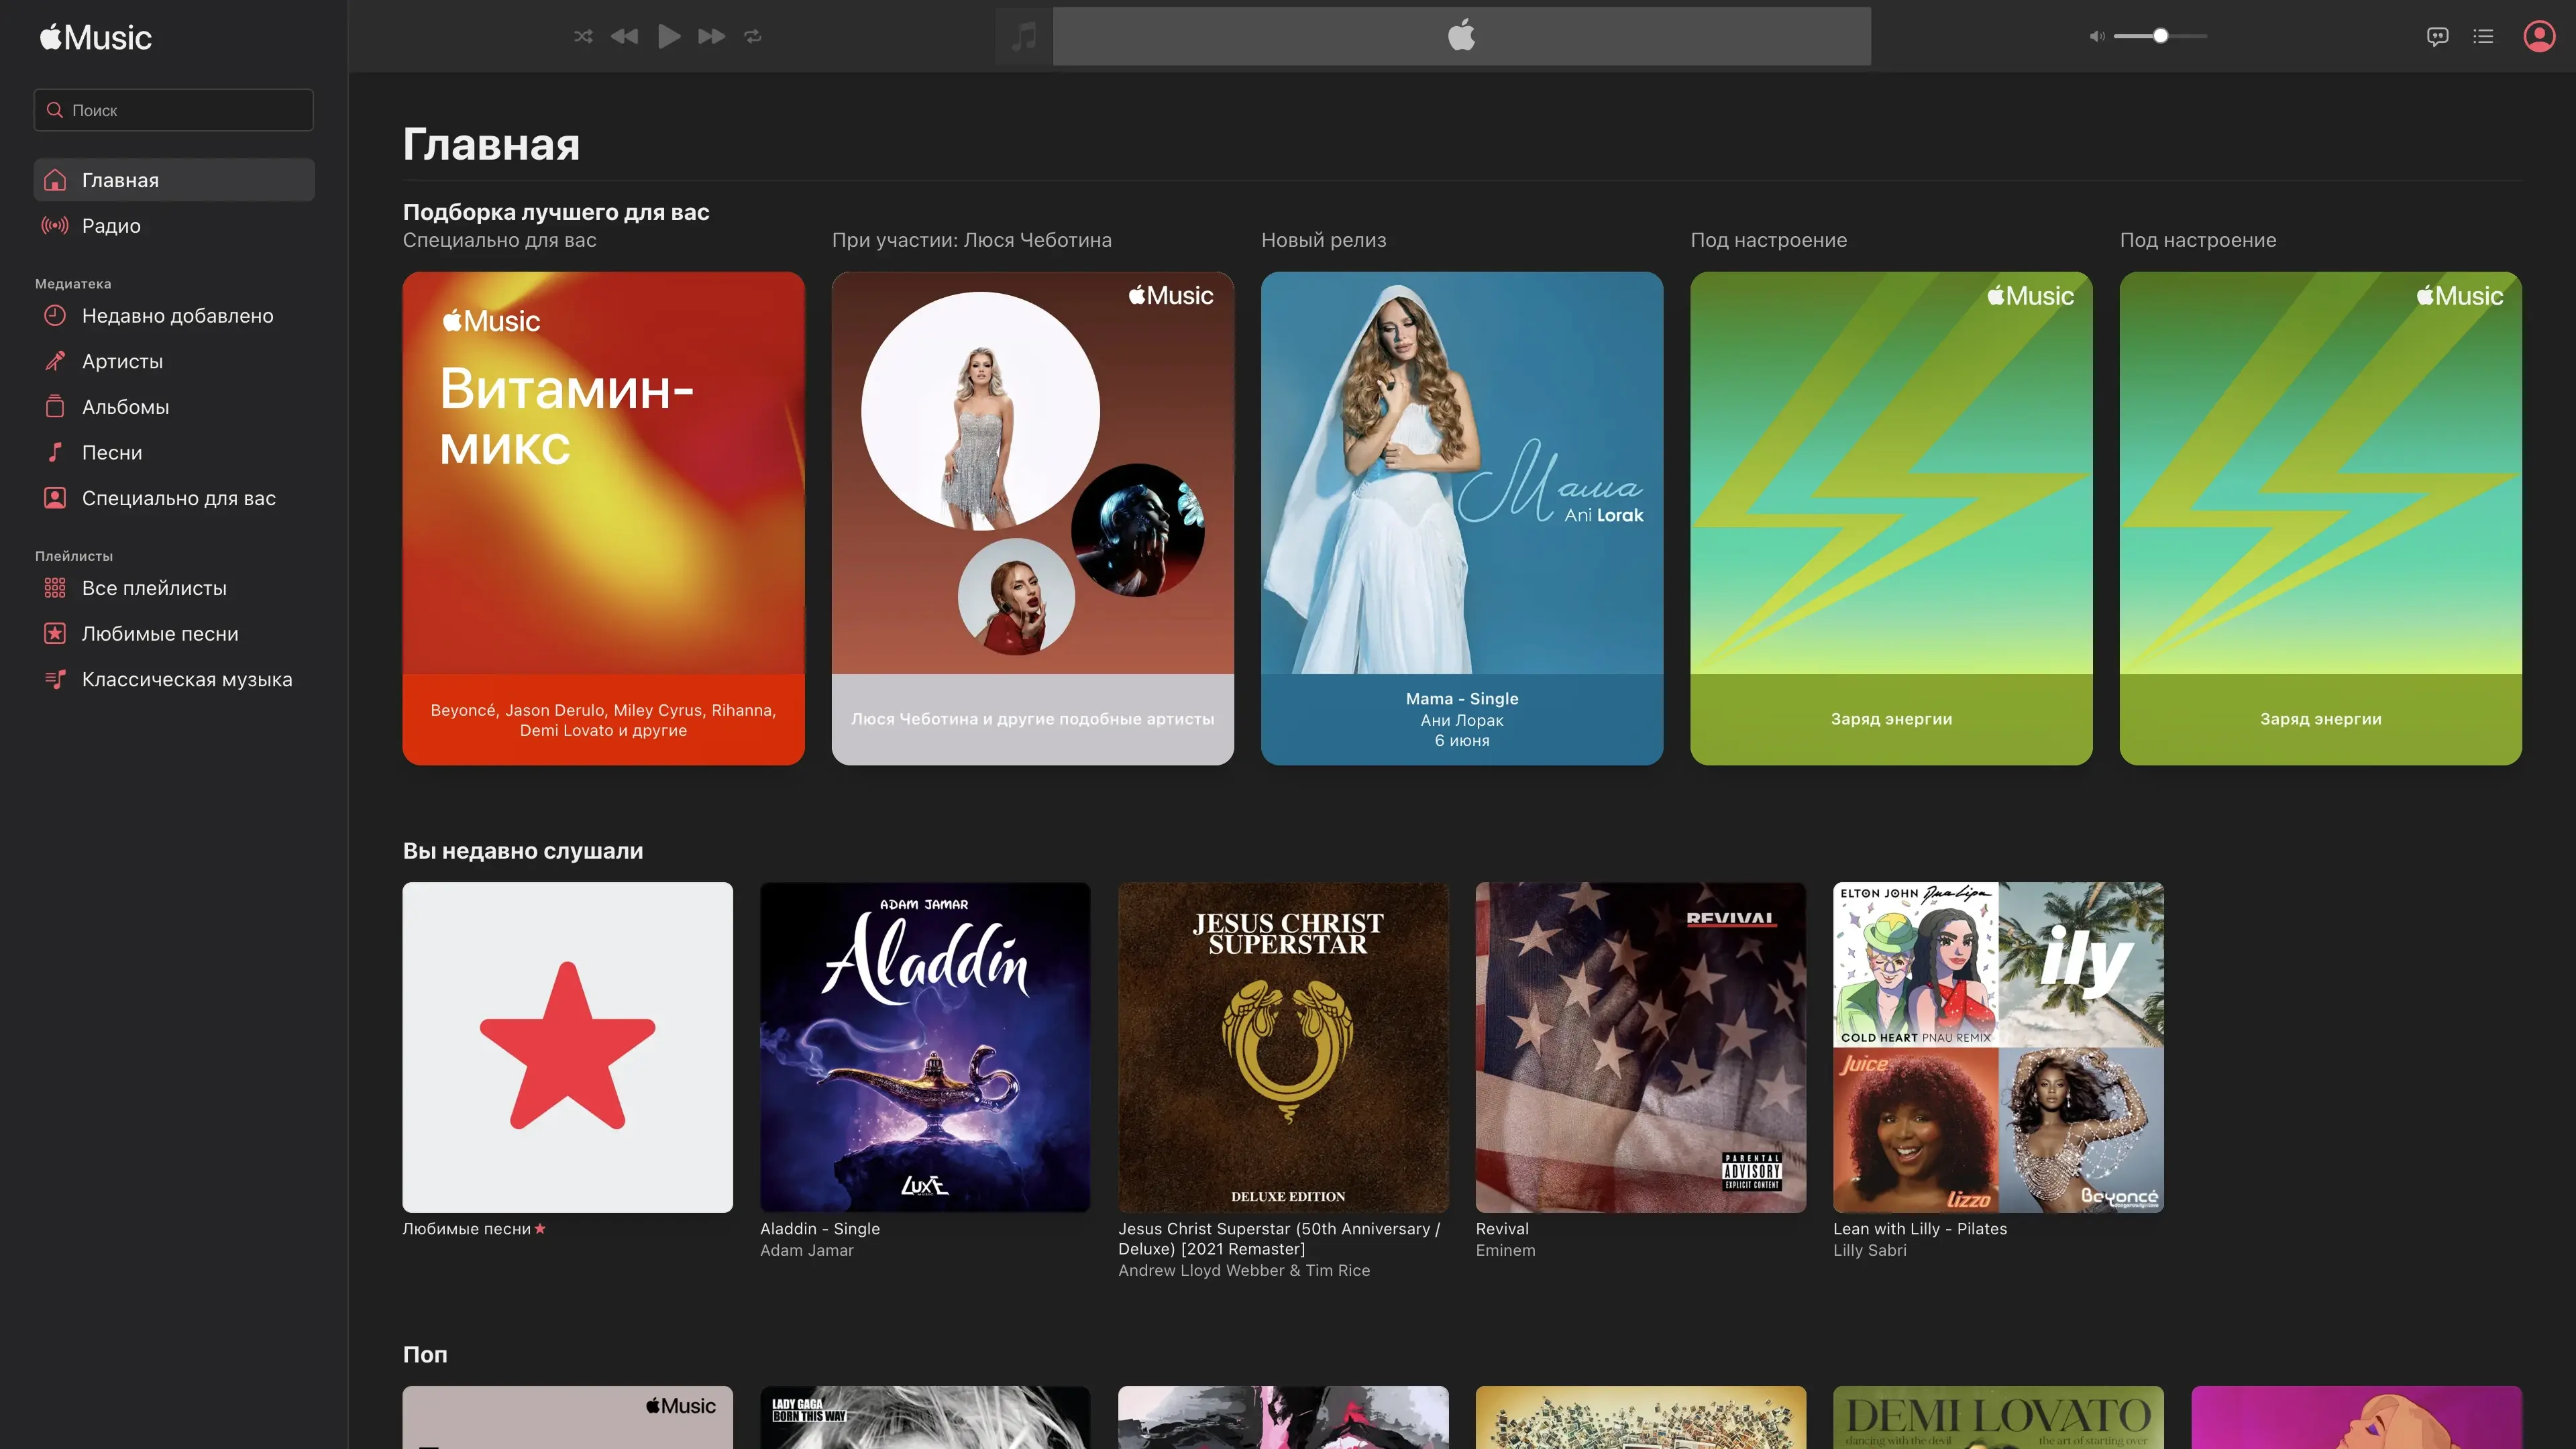Open Радио in the sidebar

coord(111,226)
